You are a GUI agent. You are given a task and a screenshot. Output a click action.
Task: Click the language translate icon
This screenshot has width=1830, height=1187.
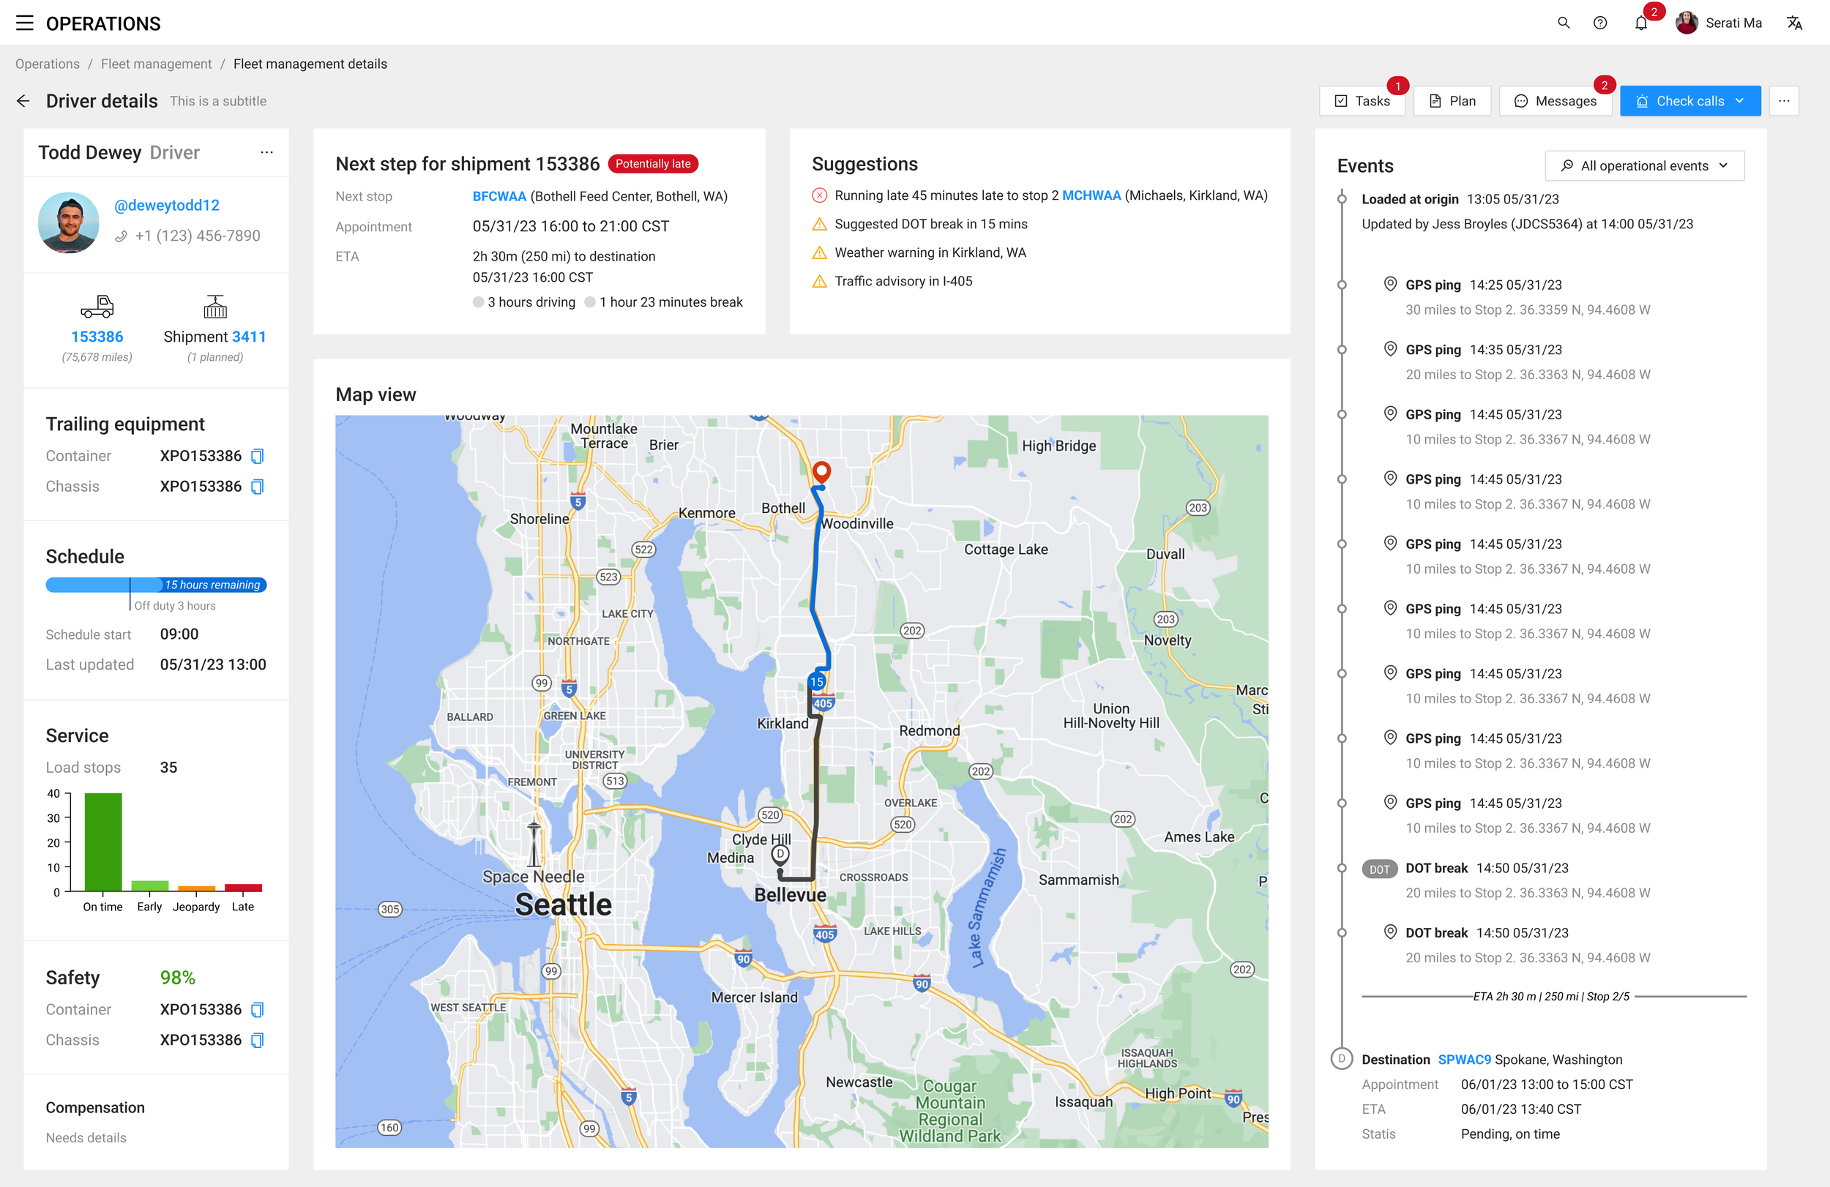[x=1794, y=23]
